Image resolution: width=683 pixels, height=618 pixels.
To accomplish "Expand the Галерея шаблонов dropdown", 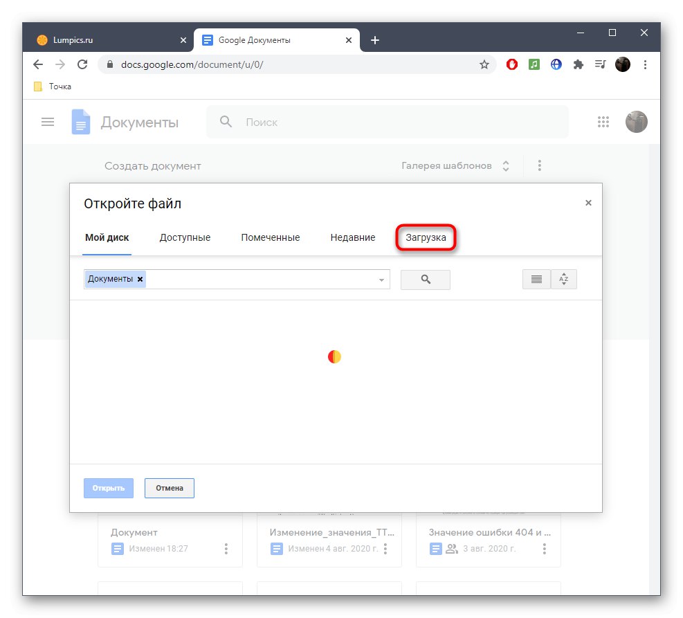I will pyautogui.click(x=506, y=165).
